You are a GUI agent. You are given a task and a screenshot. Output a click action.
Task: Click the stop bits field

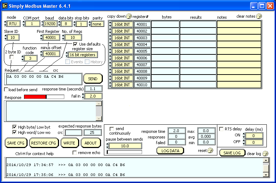[81, 24]
